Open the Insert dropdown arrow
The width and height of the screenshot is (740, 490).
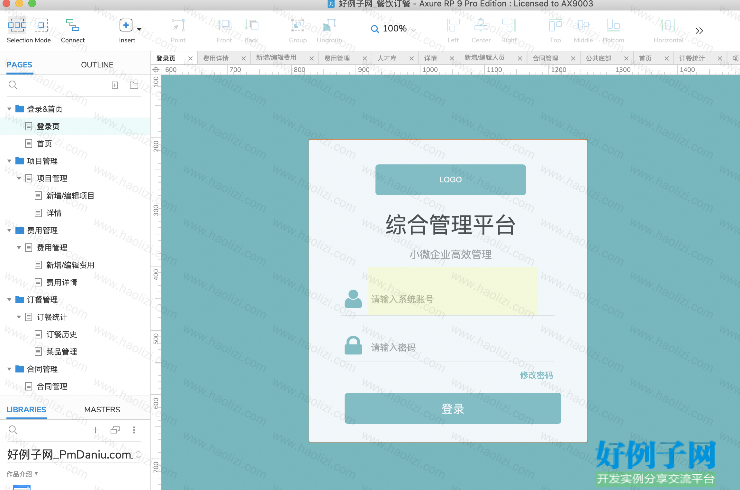pos(139,29)
